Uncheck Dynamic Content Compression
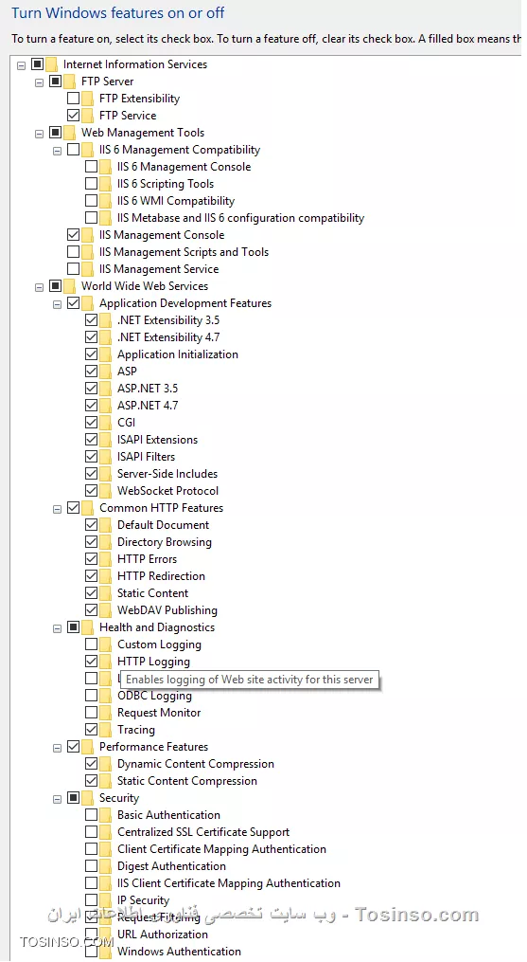 pyautogui.click(x=91, y=764)
